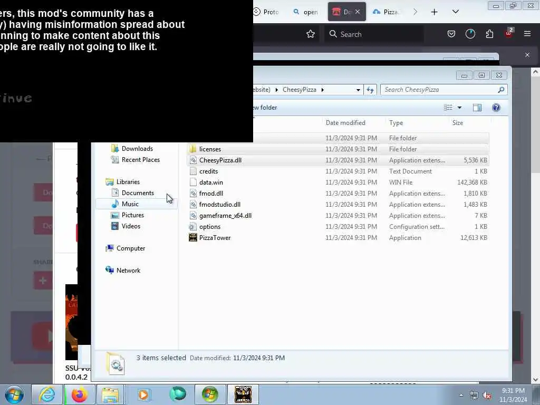The image size is (540, 405).
Task: Select the PizzaTower application
Action: point(337,238)
